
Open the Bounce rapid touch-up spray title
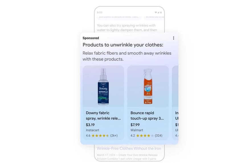point(147,115)
